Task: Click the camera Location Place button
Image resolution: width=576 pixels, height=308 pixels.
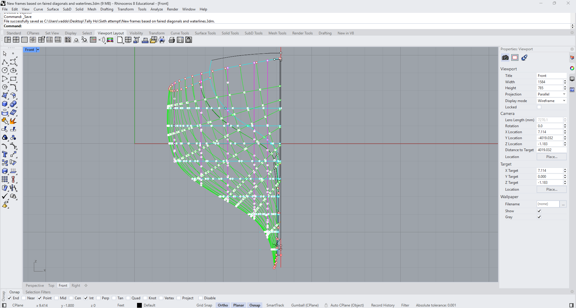Action: click(x=551, y=157)
